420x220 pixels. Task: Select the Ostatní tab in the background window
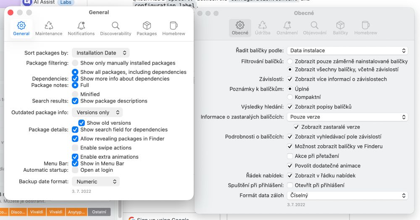(x=99, y=212)
